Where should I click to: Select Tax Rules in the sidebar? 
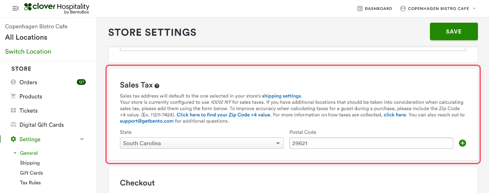pos(30,183)
